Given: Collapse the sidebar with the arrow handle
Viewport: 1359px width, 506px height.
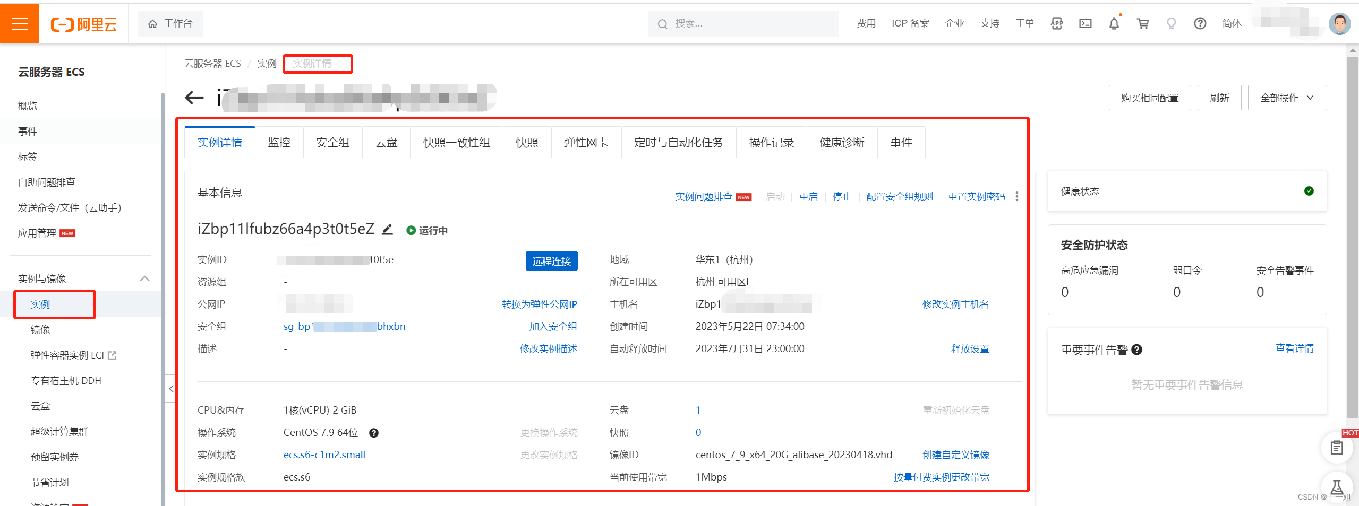Looking at the screenshot, I should click(171, 389).
